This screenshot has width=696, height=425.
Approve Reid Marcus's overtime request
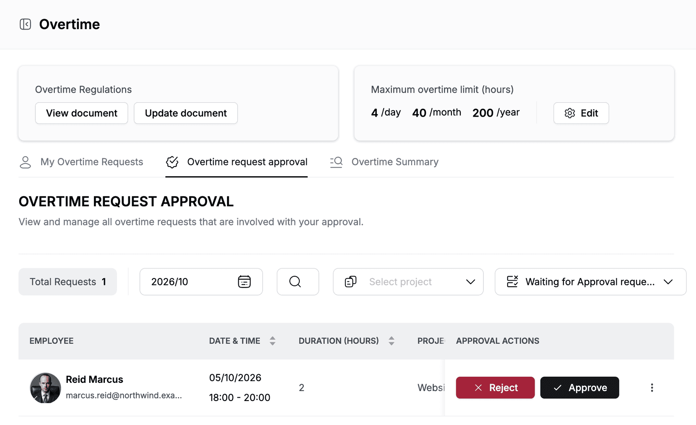580,388
